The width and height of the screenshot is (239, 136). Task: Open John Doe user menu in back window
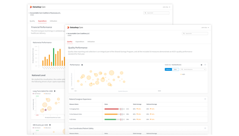click(x=166, y=7)
